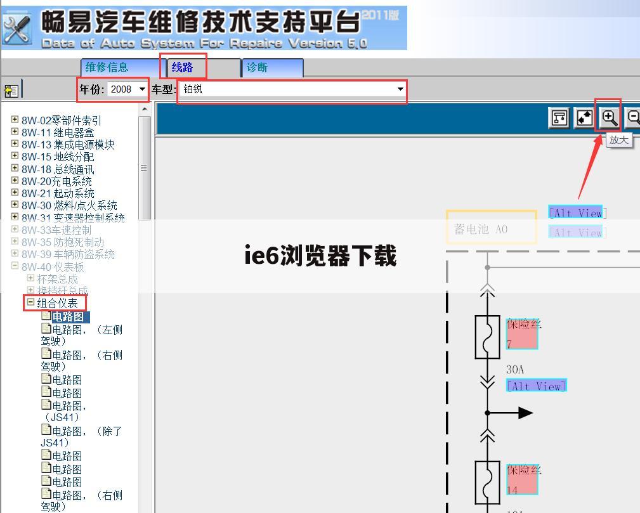Select the highlighted 电路图 entry
640x513 pixels.
pos(70,316)
